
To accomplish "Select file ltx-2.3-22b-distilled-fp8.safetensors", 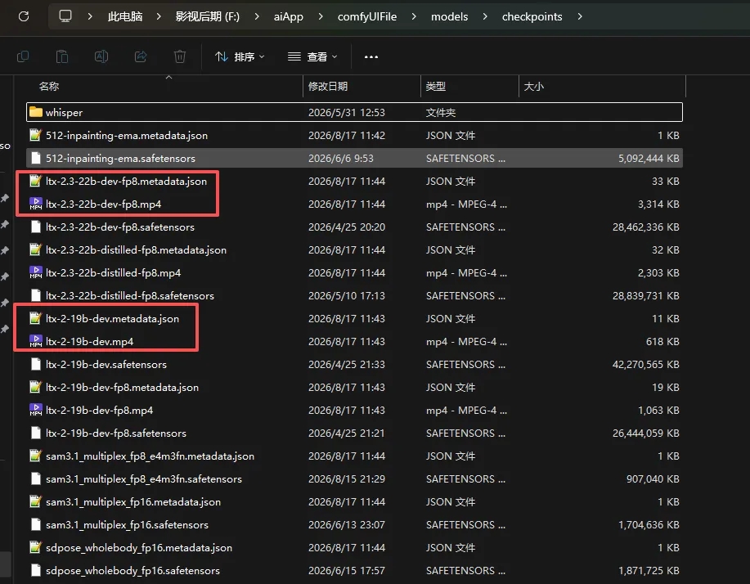I will 354,295.
